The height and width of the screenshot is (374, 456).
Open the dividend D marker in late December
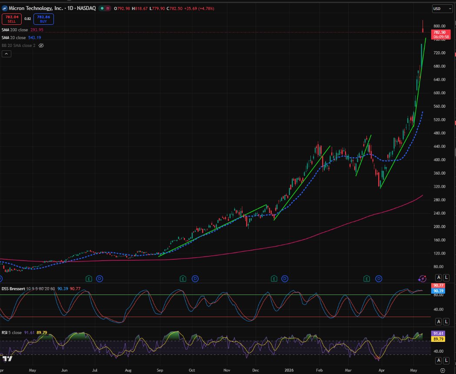[285, 279]
